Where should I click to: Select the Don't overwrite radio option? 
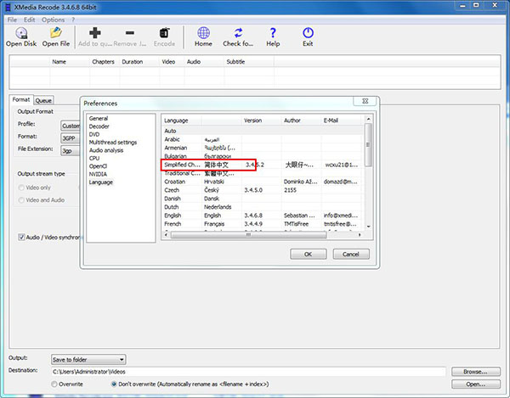point(115,384)
